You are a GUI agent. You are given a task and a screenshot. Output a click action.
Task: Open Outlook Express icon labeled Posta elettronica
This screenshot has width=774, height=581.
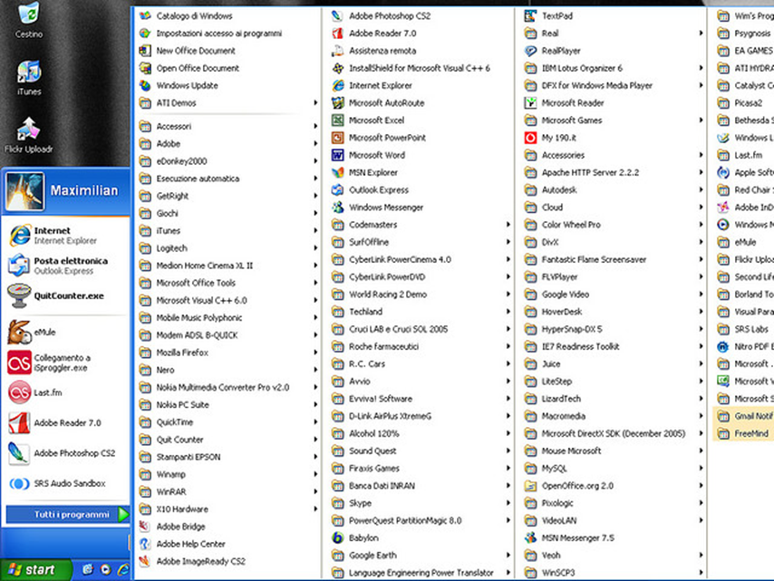19,266
